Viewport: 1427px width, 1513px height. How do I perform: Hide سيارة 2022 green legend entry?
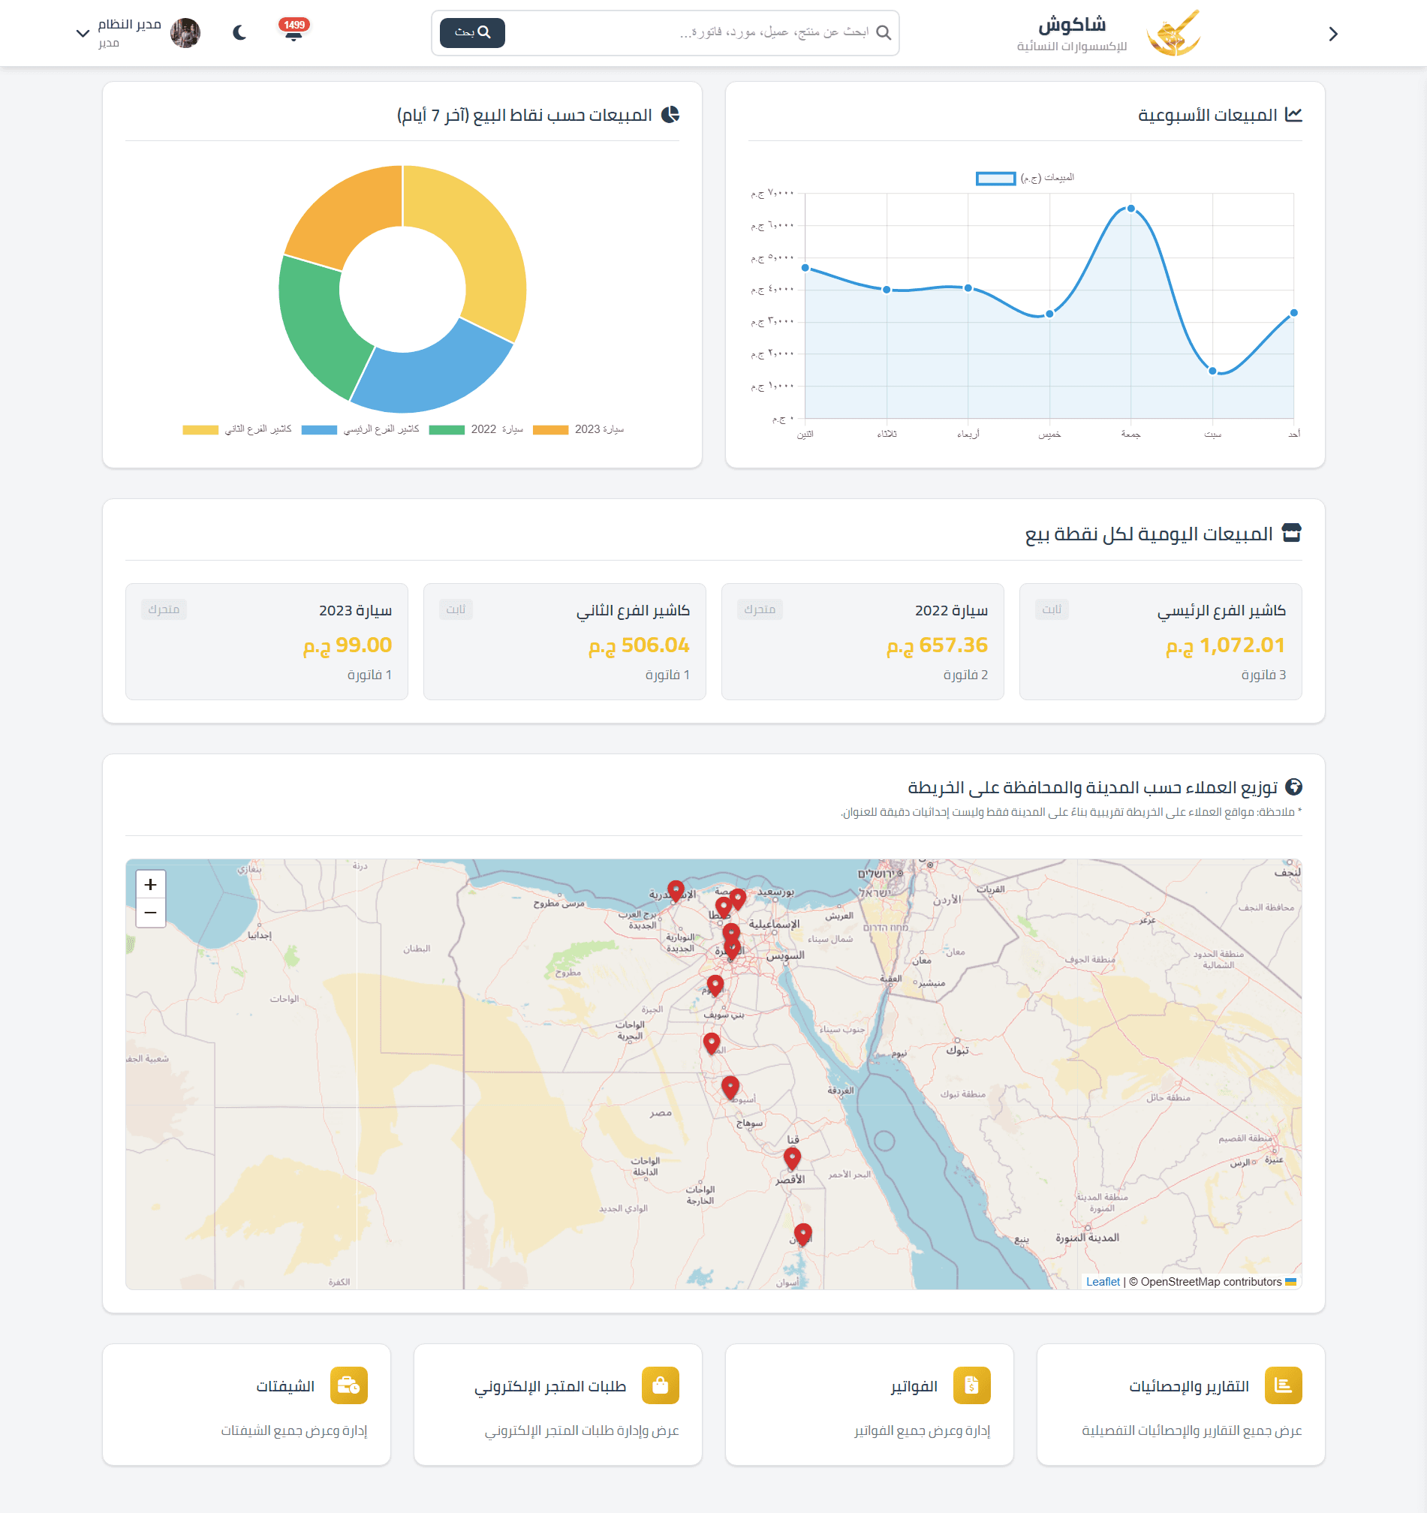point(476,430)
